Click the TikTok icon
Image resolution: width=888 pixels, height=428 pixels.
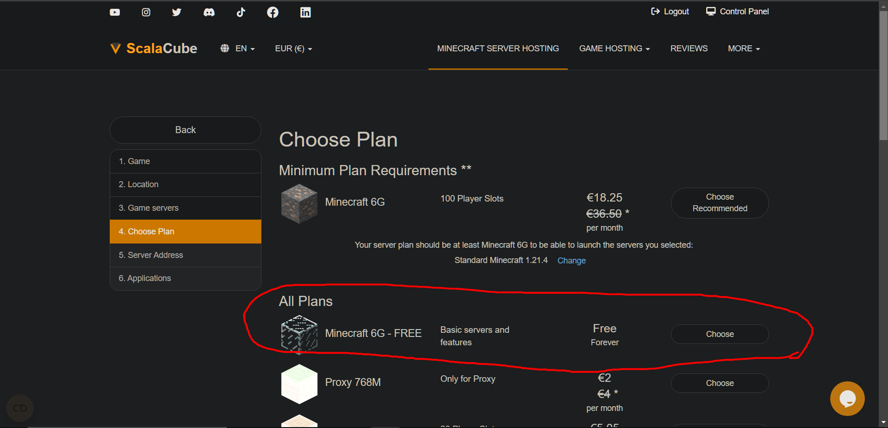pyautogui.click(x=241, y=12)
